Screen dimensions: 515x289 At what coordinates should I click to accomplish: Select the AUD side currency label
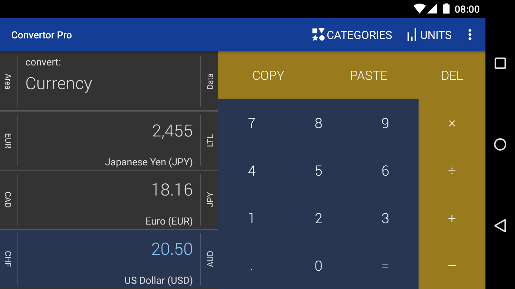pos(210,259)
